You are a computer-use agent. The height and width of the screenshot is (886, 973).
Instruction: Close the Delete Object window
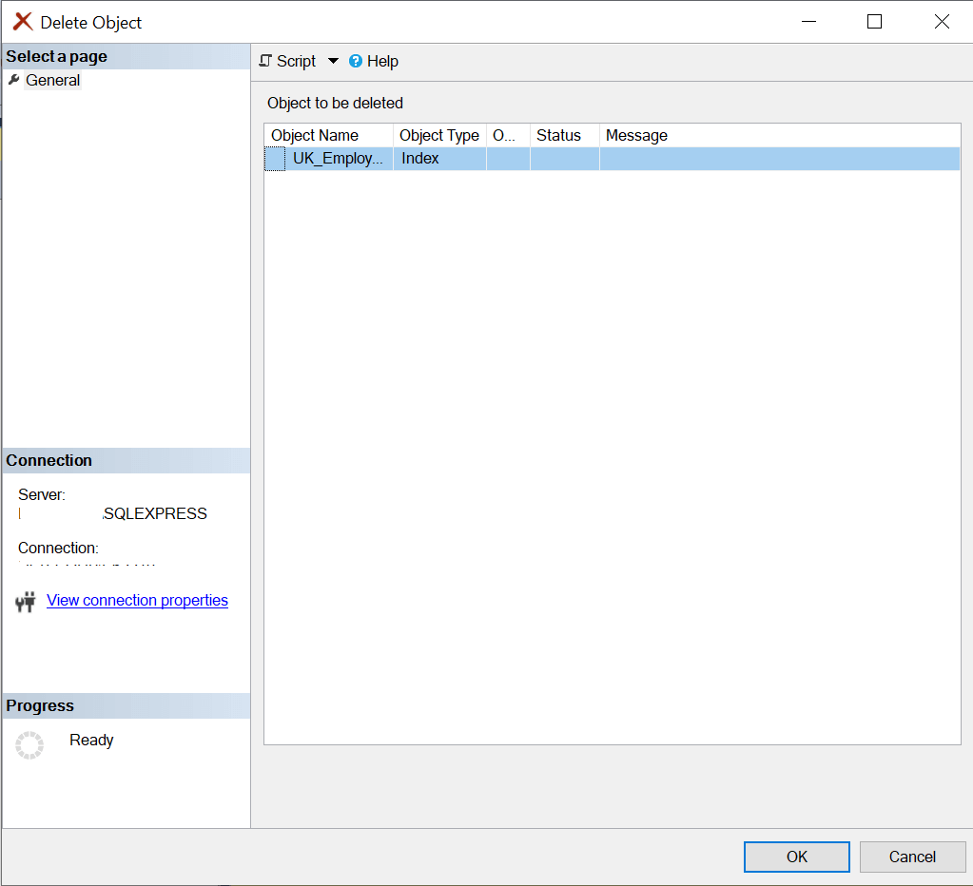(942, 22)
